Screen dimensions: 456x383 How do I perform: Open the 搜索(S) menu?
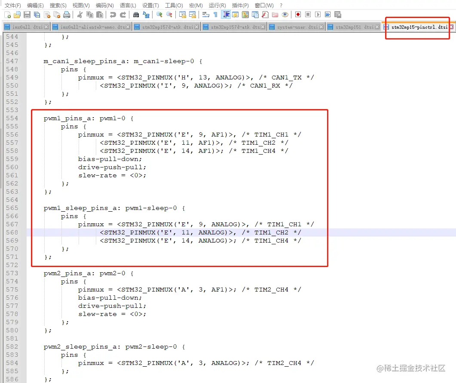point(58,5)
